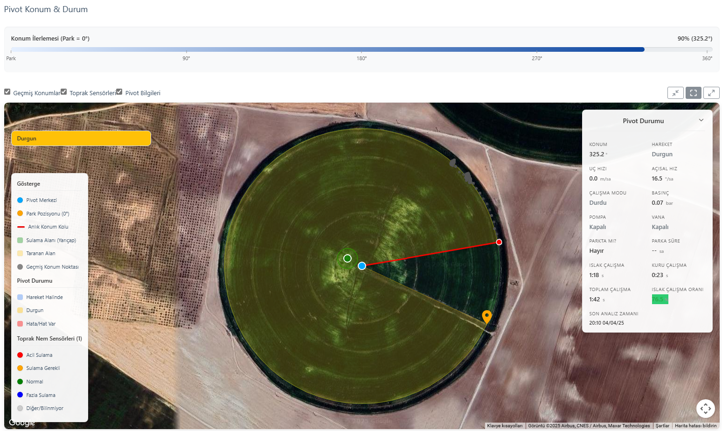722x431 pixels.
Task: Toggle the Pivot Bilgileri checkbox
Action: coord(119,91)
